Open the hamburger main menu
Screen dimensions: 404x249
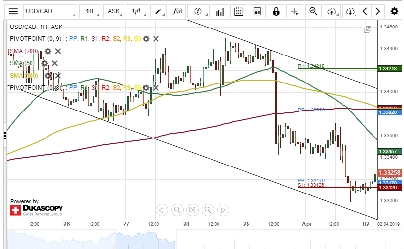14,11
